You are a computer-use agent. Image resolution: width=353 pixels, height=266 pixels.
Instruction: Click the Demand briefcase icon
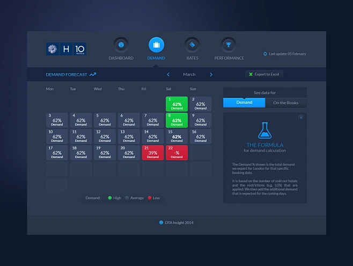click(x=156, y=45)
